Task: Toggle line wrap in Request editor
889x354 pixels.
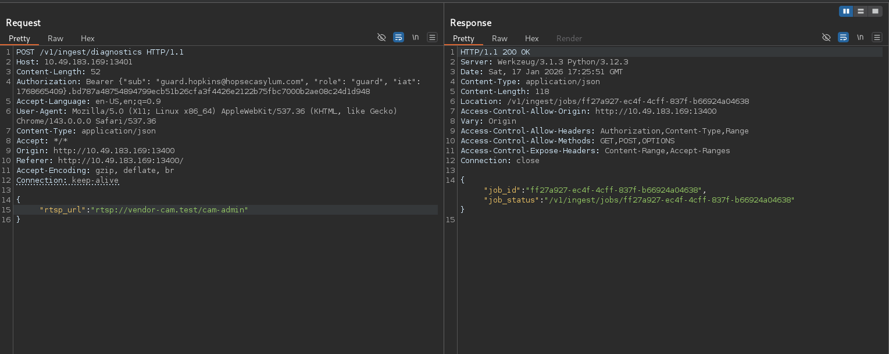Action: click(398, 37)
